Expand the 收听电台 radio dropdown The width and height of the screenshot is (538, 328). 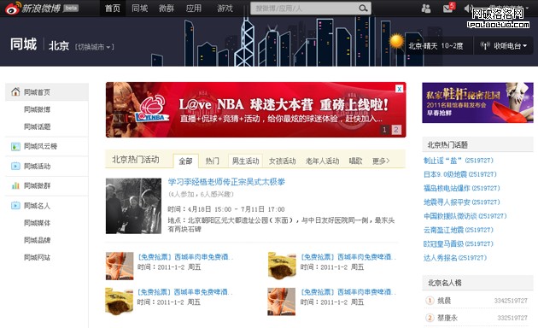pyautogui.click(x=503, y=45)
